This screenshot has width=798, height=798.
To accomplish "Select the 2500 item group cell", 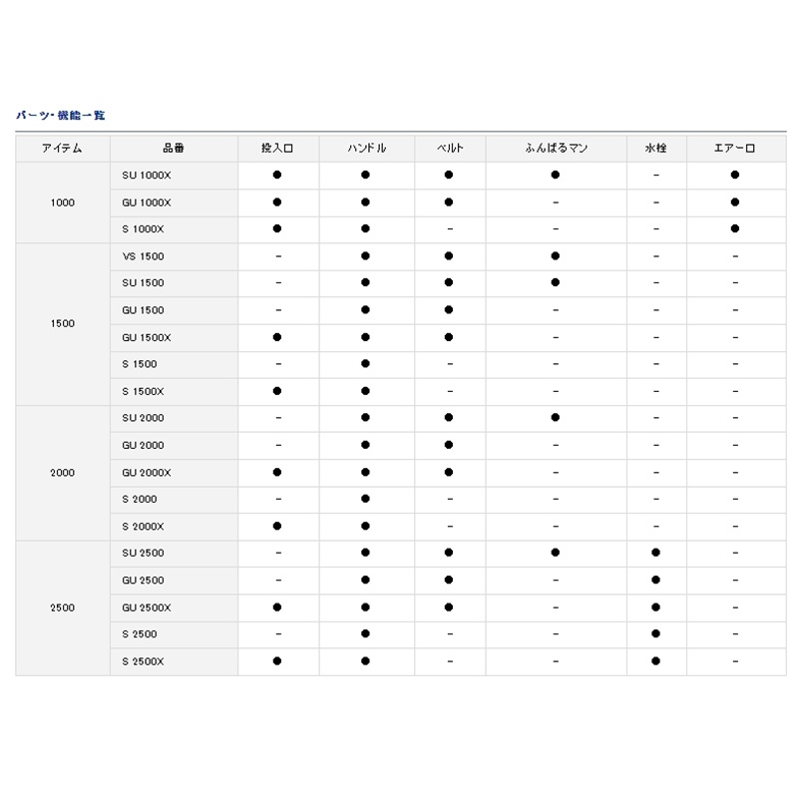I will coord(62,606).
